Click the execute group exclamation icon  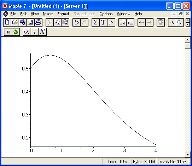pos(35,32)
